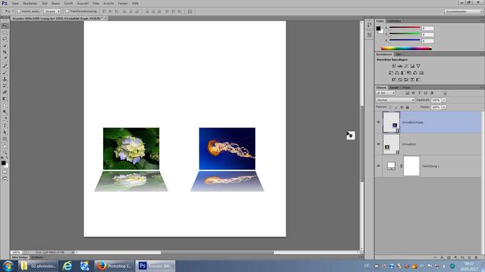
Task: Enable Show Transform Controls checkbox
Action: (x=67, y=11)
